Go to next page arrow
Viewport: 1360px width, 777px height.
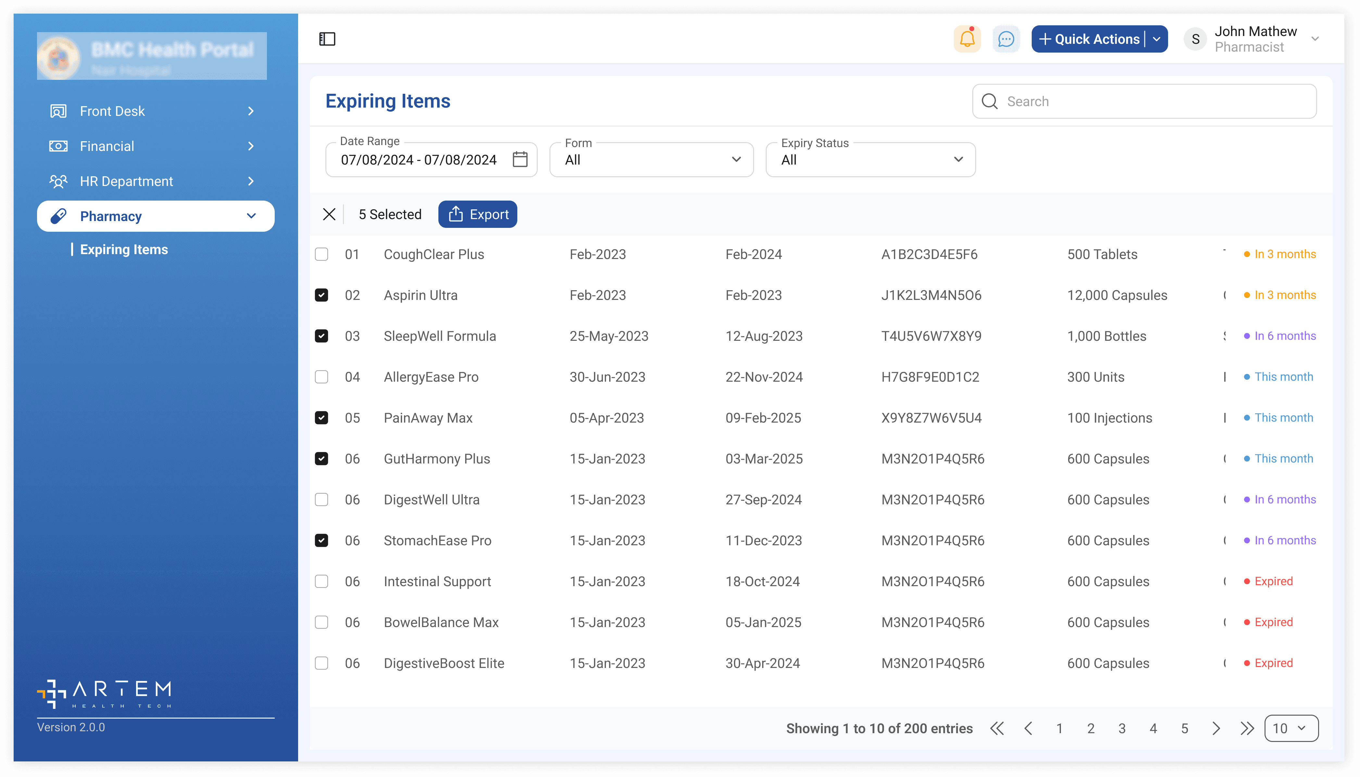coord(1216,728)
